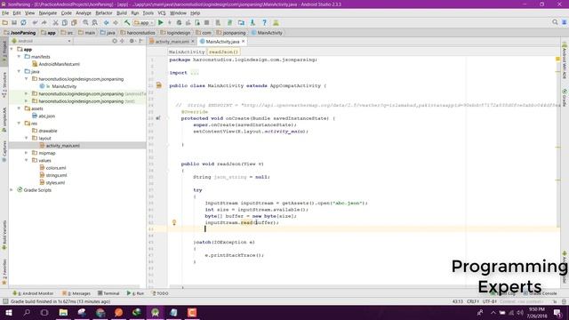Viewport: 569px width, 320px height.
Task: Click the CRLF line separator in status bar
Action: click(x=473, y=301)
